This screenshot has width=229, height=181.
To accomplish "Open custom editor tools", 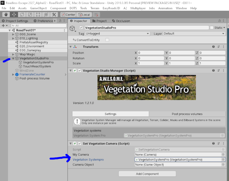I will click(54, 15).
